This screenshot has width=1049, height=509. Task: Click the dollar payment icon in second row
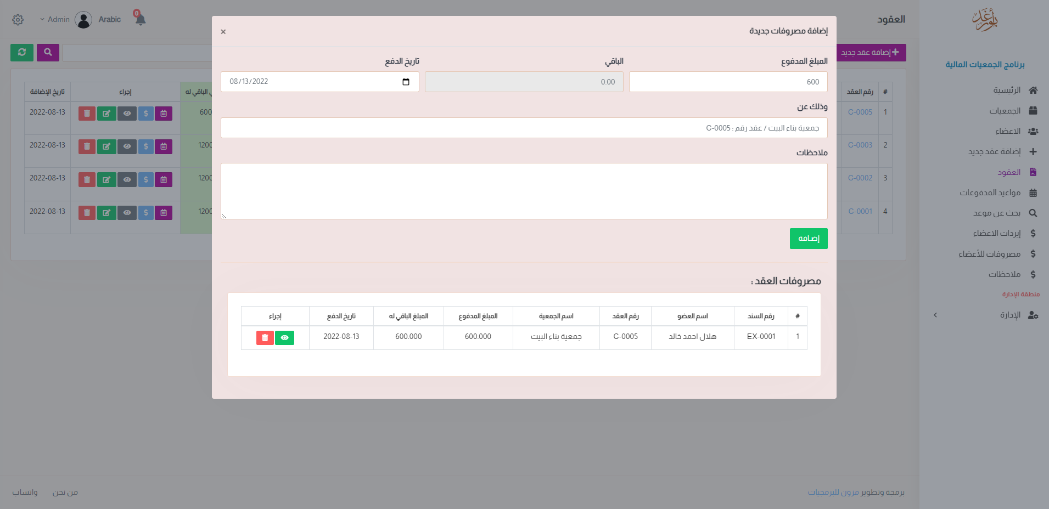click(x=145, y=146)
